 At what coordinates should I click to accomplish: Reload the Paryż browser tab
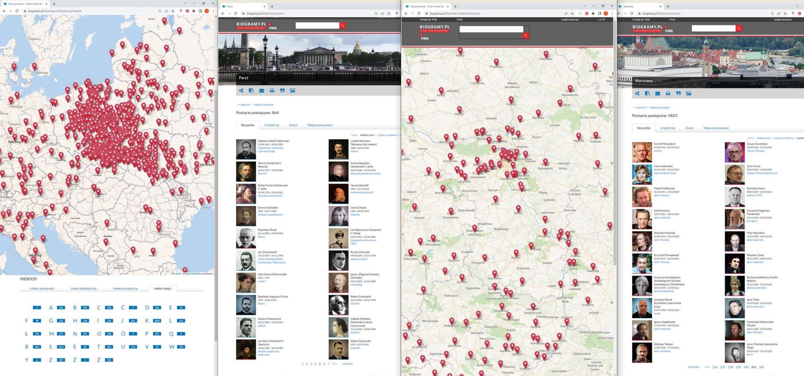point(235,13)
